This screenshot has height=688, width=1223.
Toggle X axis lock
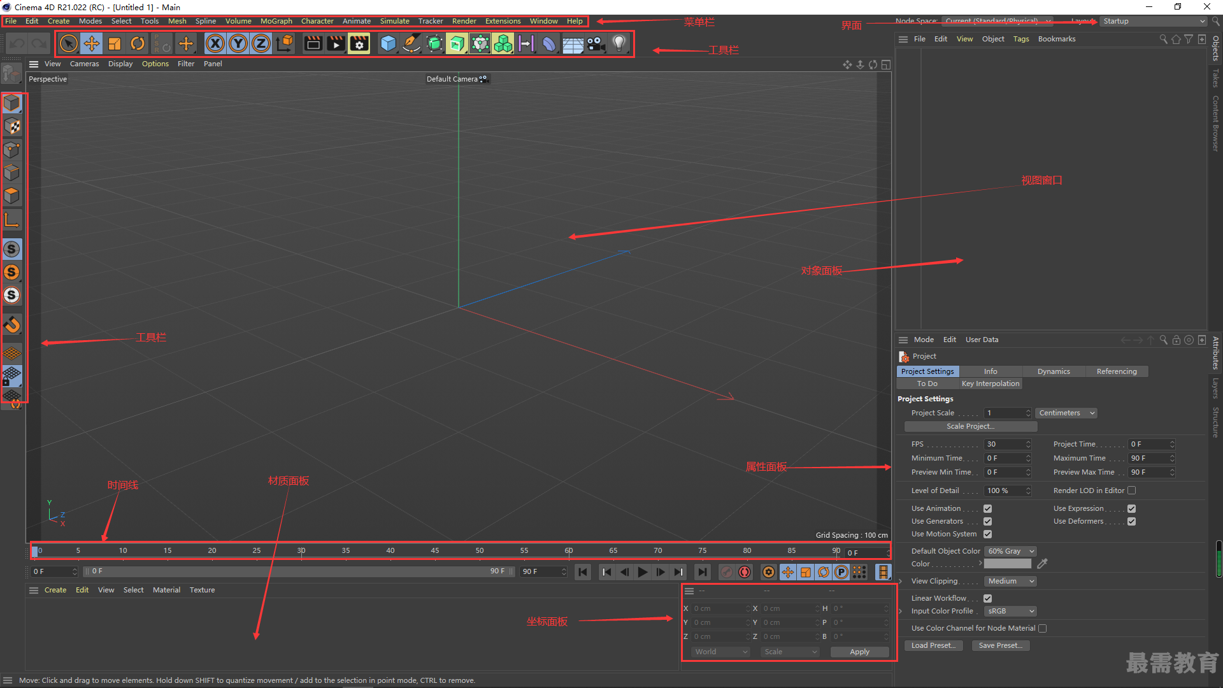point(215,43)
